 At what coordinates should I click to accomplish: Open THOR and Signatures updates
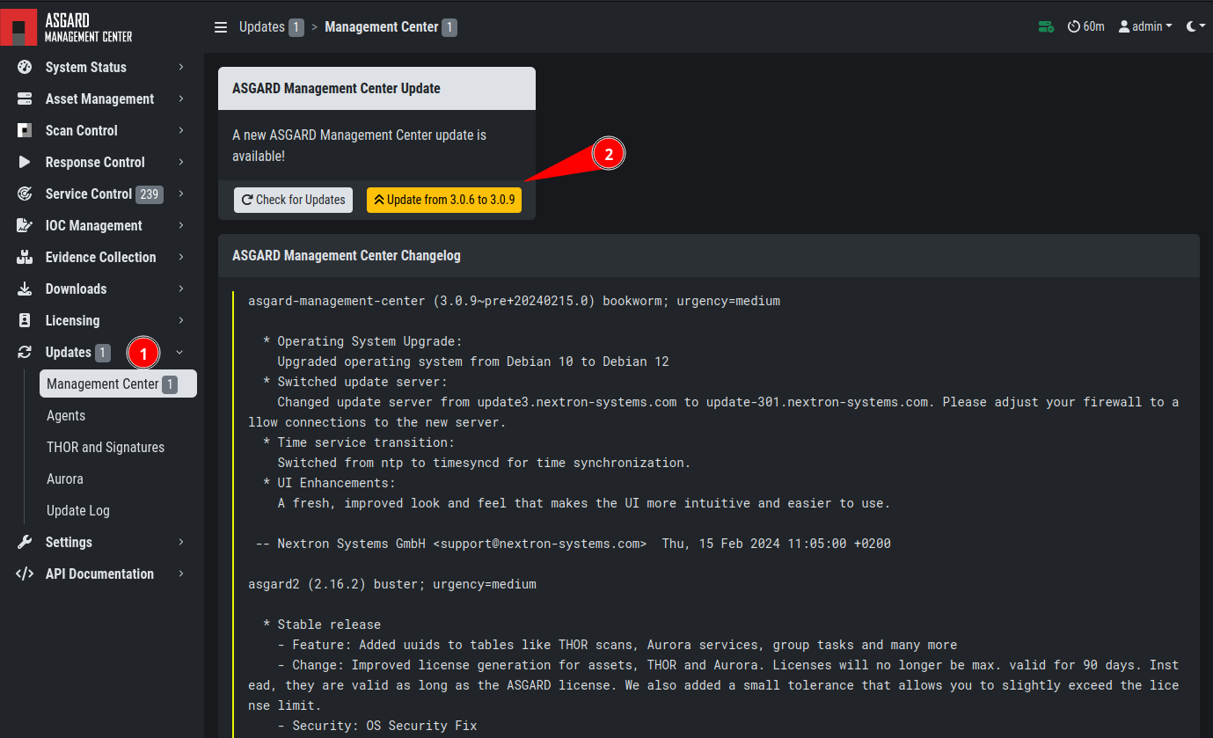106,447
